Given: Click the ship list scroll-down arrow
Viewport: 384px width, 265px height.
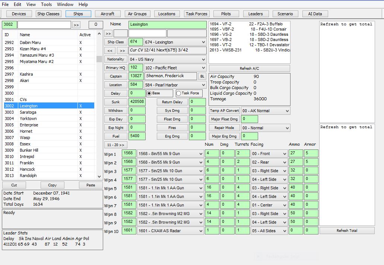Looking at the screenshot, I should [99, 176].
